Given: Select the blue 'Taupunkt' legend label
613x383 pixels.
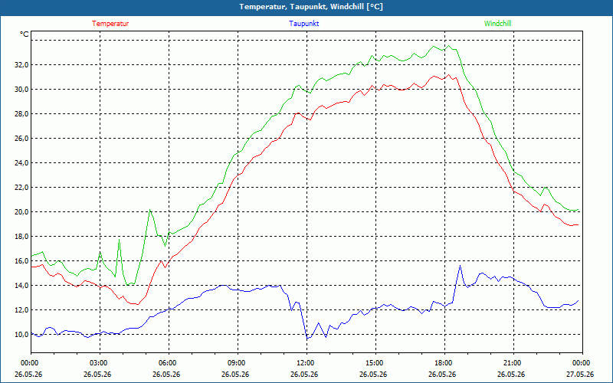Looking at the screenshot, I should [x=303, y=24].
